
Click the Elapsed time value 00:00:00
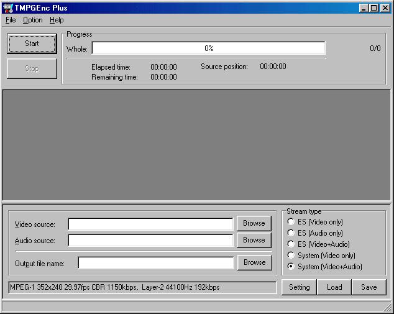point(163,67)
